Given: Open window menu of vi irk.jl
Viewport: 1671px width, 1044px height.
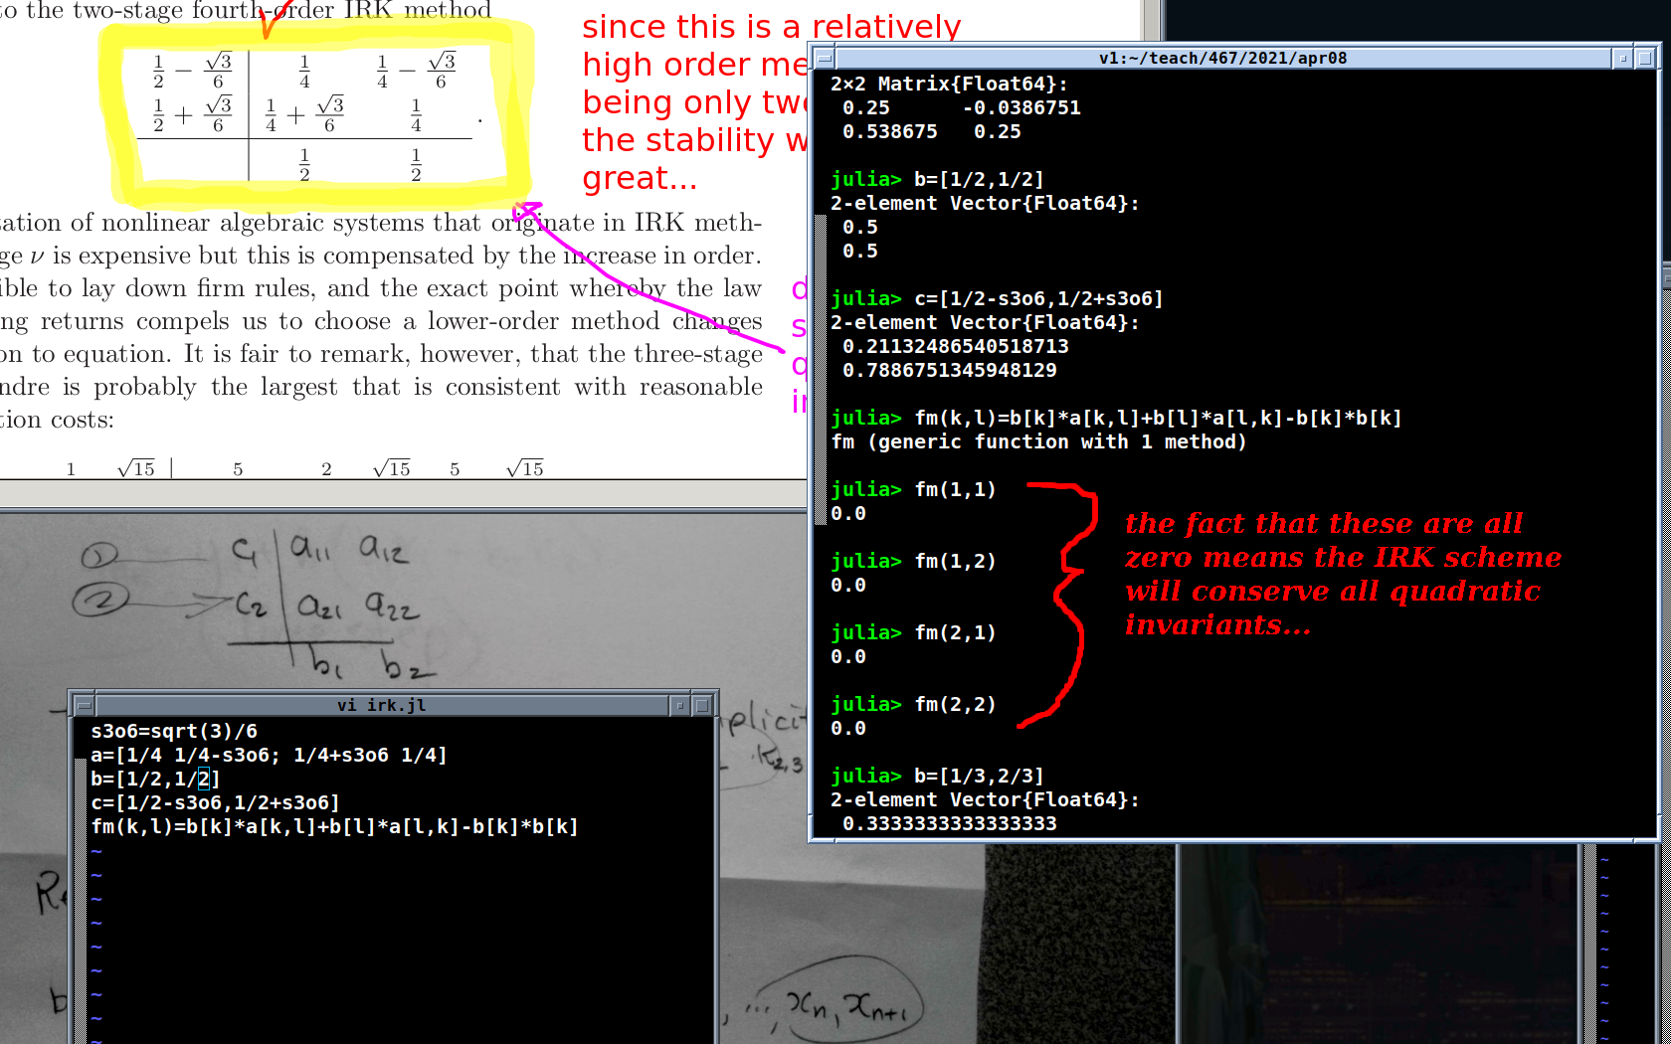Looking at the screenshot, I should point(84,706).
